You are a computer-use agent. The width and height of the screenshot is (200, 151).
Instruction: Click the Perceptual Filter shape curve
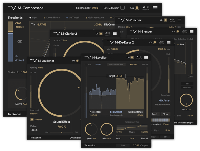pyautogui.click(x=132, y=127)
